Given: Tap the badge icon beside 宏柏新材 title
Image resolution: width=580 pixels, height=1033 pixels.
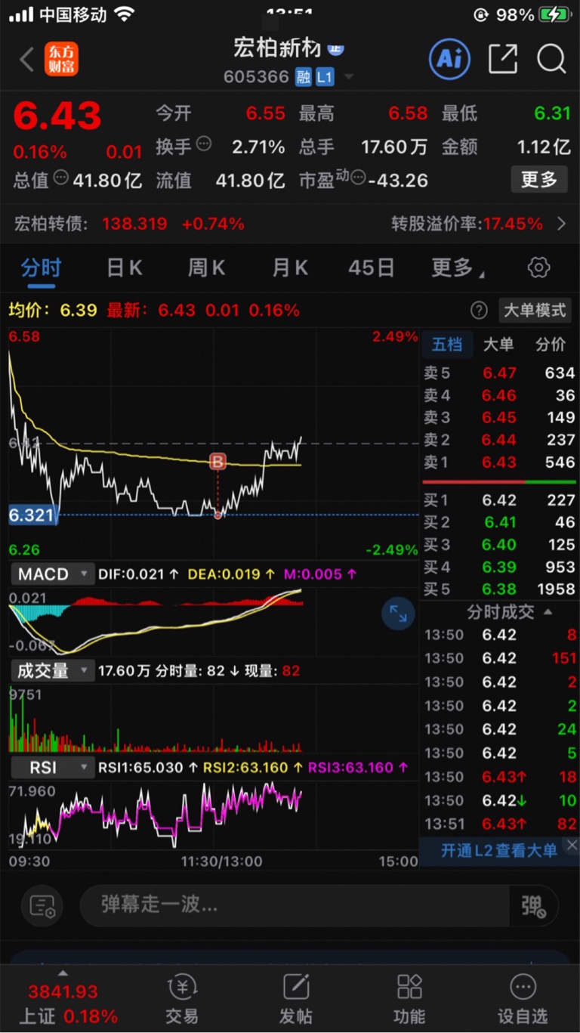Looking at the screenshot, I should click(x=335, y=48).
